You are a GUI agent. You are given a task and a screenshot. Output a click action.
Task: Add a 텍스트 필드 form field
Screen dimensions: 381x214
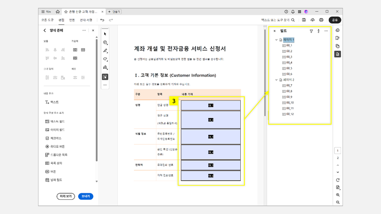[55, 122]
